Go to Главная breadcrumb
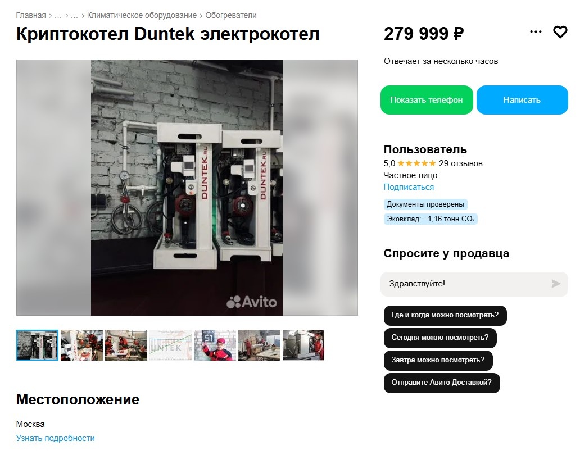Screen dimensions: 580x455 coord(31,15)
